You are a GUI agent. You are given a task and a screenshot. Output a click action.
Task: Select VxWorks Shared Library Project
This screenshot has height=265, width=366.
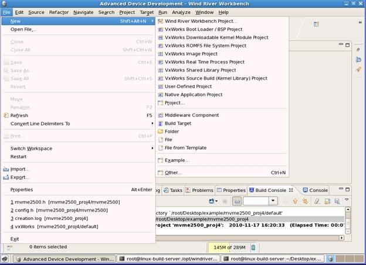tap(222, 70)
